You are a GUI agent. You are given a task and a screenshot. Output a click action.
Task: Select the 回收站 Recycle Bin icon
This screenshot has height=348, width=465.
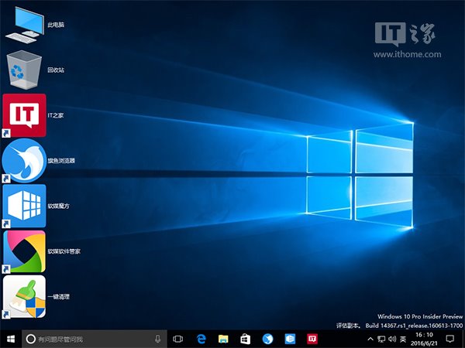tap(24, 70)
